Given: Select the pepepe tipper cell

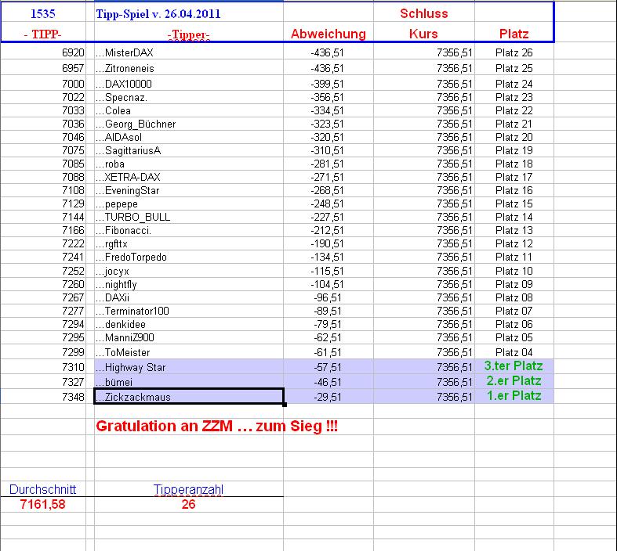Looking at the screenshot, I should pyautogui.click(x=188, y=203).
